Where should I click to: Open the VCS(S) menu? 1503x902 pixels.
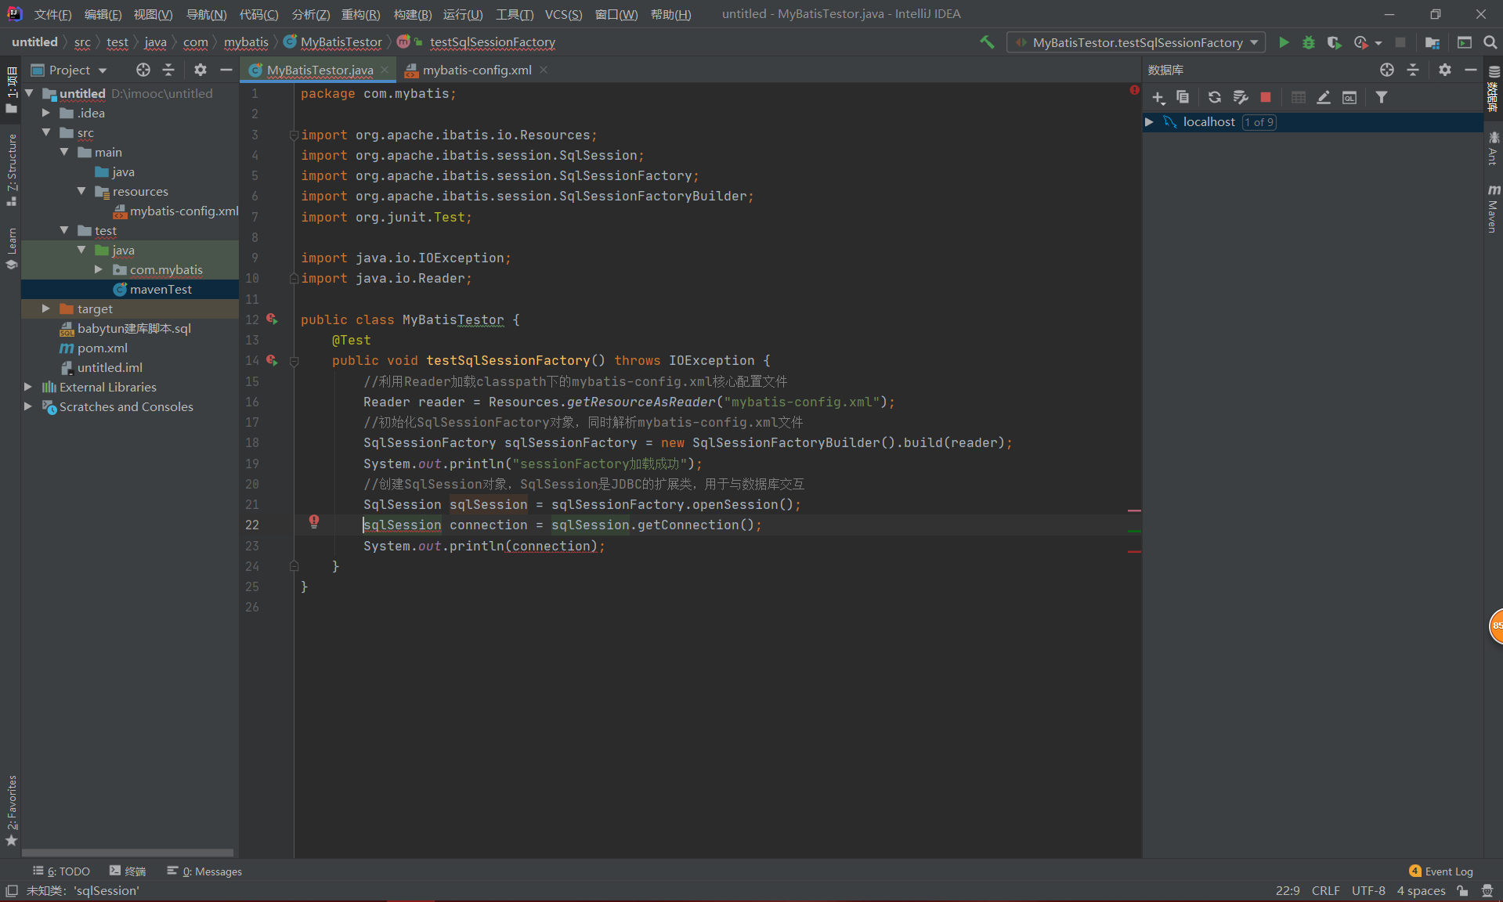(563, 14)
